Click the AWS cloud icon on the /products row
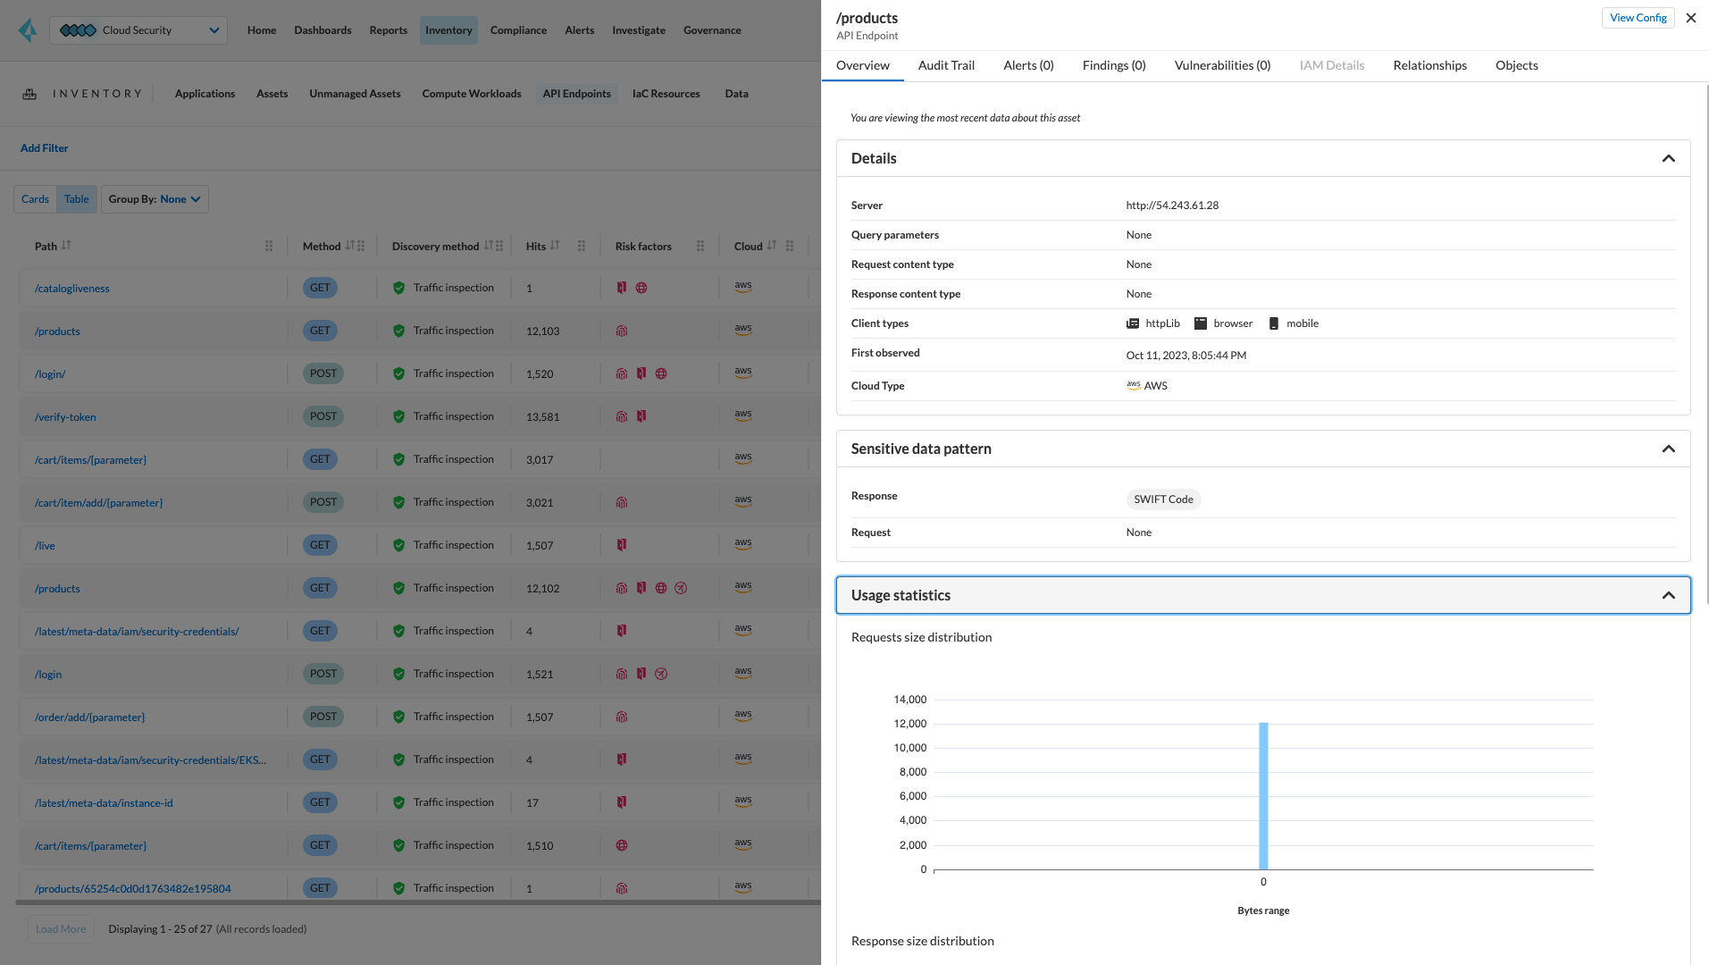Viewport: 1709px width, 965px height. [742, 330]
